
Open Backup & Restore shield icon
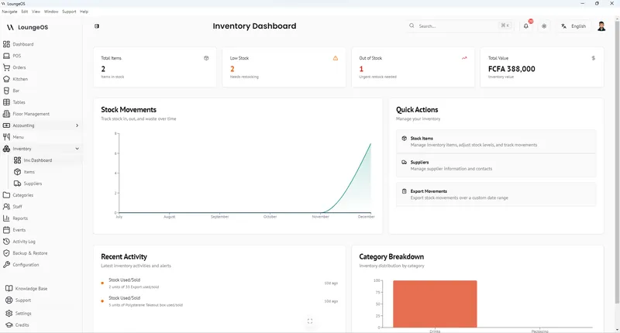[x=6, y=253]
